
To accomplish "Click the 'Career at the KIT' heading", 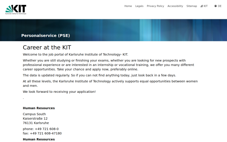I will pos(47,48).
